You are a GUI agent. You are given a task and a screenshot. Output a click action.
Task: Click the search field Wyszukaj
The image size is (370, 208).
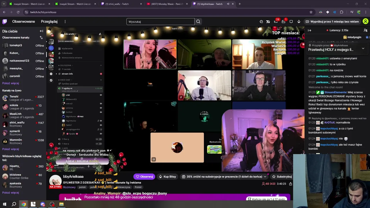pyautogui.click(x=160, y=22)
